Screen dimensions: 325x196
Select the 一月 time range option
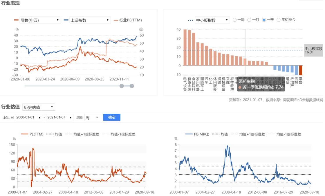pos(249,20)
